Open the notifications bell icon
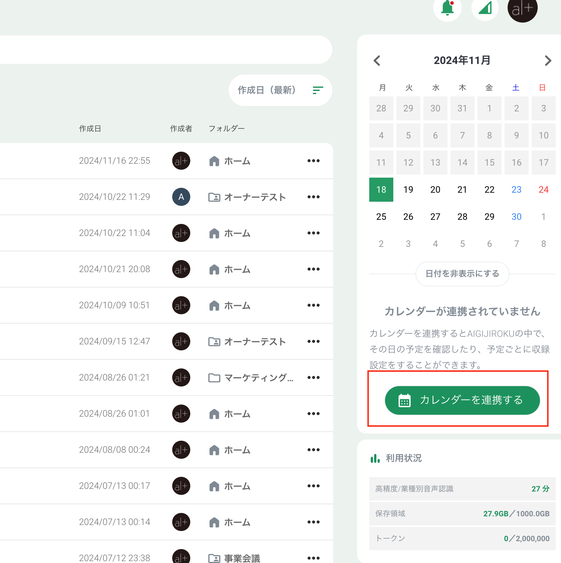The image size is (561, 563). [x=447, y=8]
